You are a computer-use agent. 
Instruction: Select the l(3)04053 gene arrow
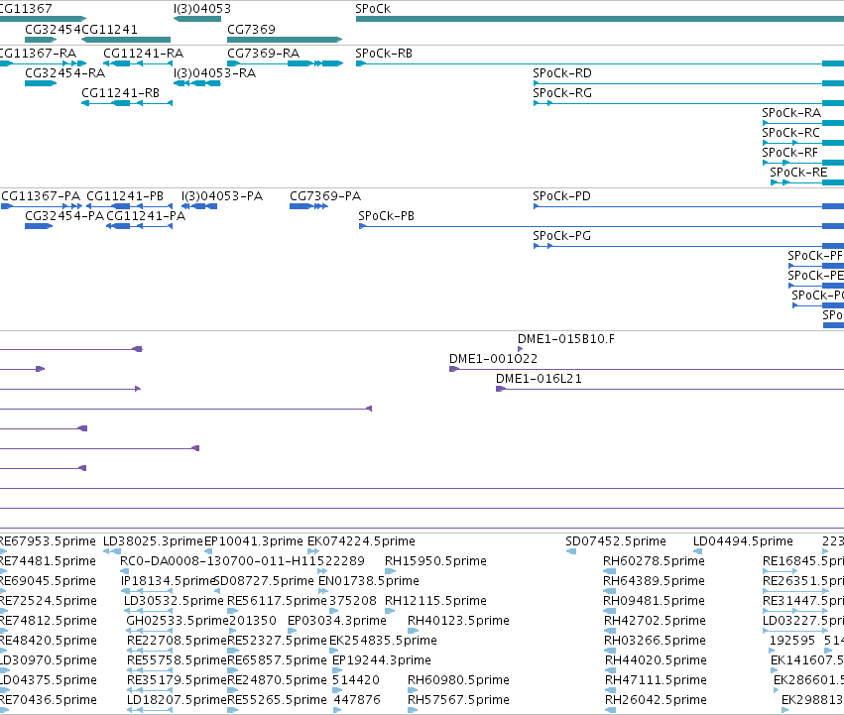click(x=197, y=19)
